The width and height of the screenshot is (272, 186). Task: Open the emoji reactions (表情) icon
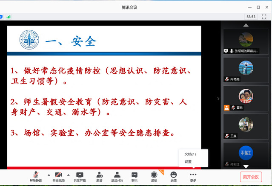(x=174, y=177)
